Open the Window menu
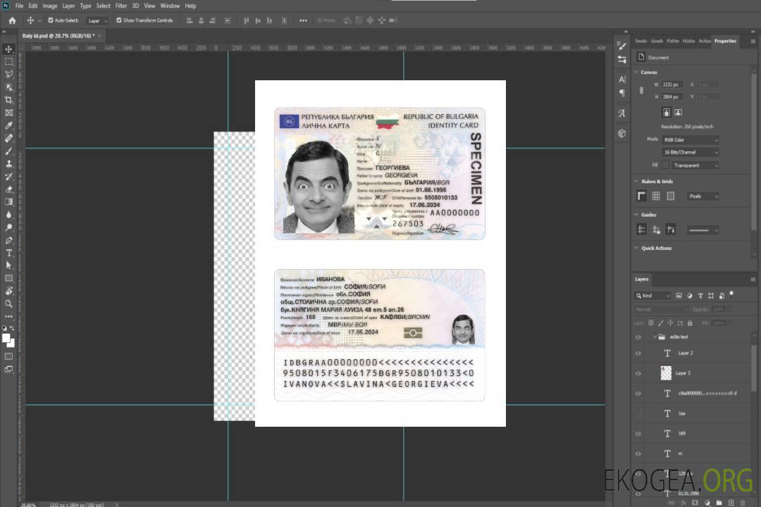 point(170,6)
